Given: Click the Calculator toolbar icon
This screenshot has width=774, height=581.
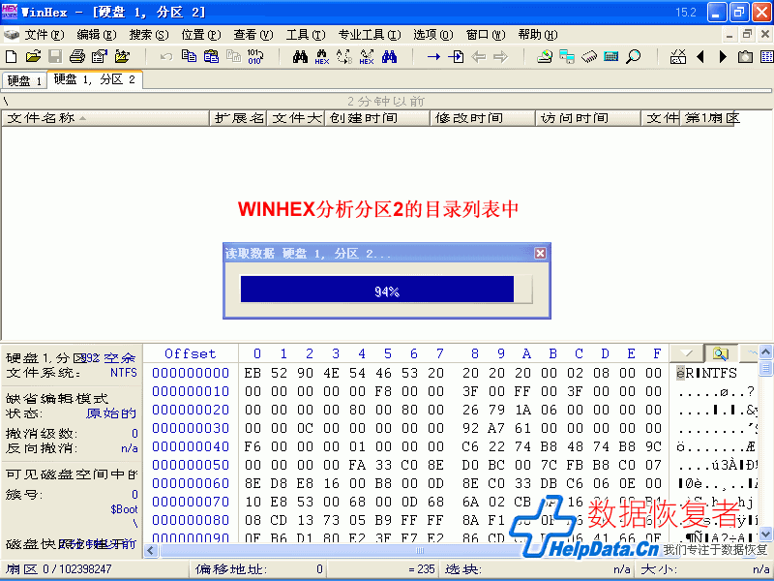Looking at the screenshot, I should (x=611, y=56).
